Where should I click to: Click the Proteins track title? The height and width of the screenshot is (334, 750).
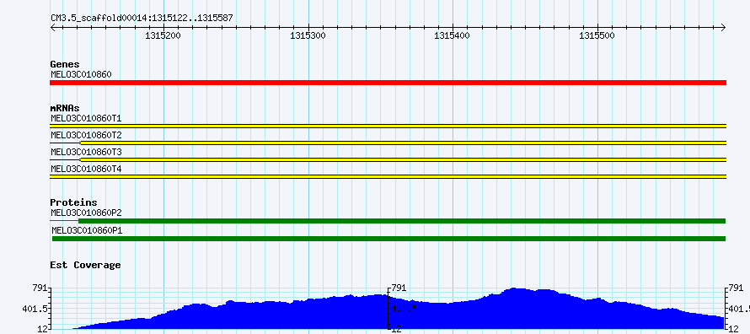[73, 202]
